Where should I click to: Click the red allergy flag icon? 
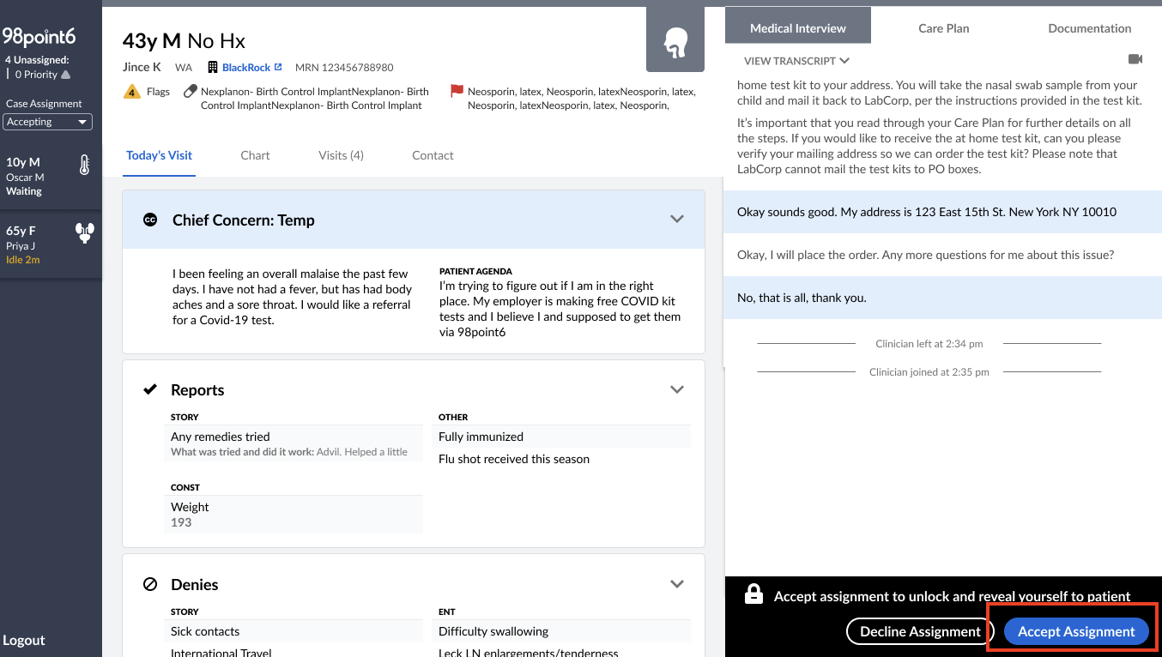457,91
